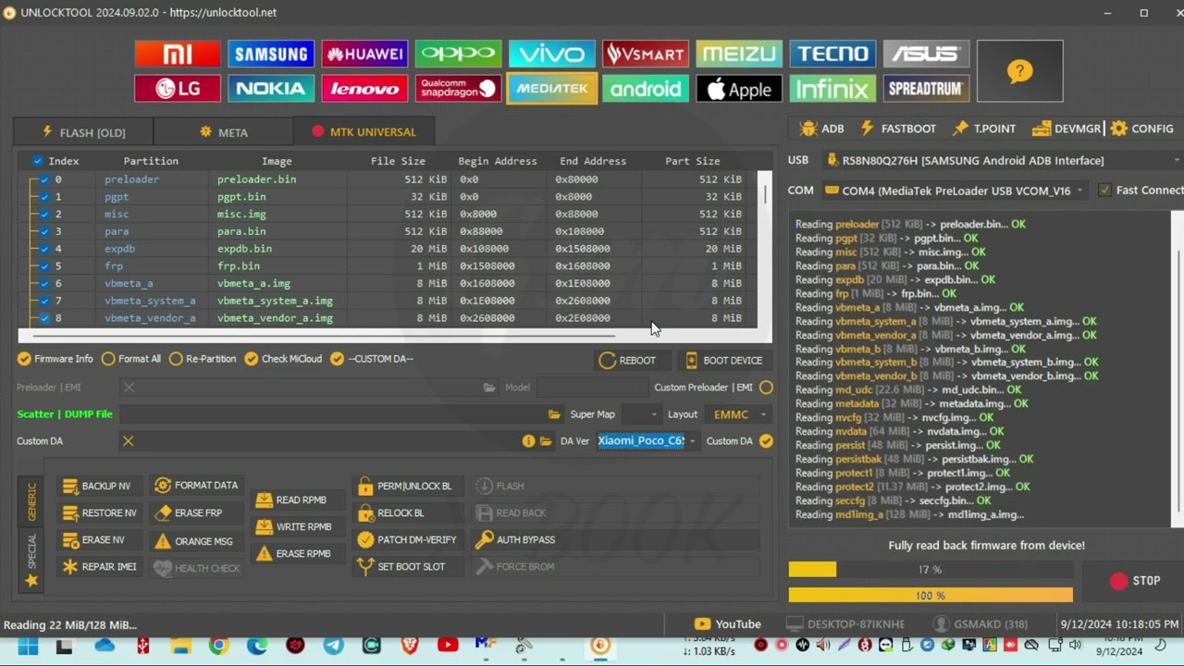
Task: Open the Xiaomi MI brand module
Action: [x=178, y=54]
